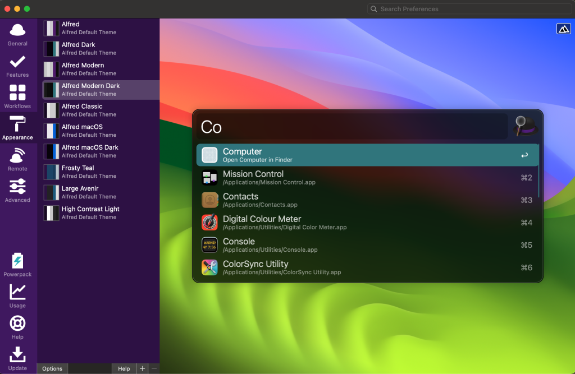The height and width of the screenshot is (374, 575).
Task: Select the Large Avenir theme
Action: click(x=101, y=192)
